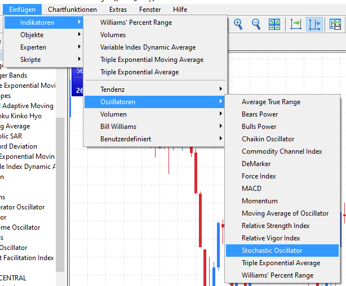The width and height of the screenshot is (346, 286).
Task: Choose Momentum oscillator
Action: [x=282, y=201]
